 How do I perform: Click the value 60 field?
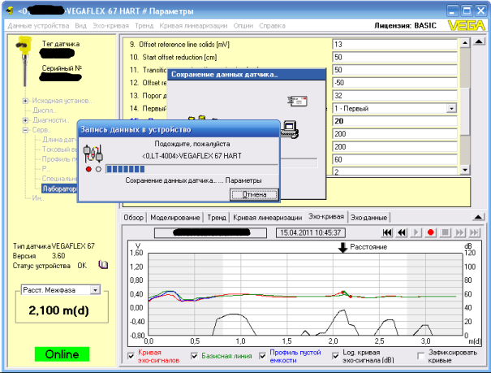coord(394,159)
